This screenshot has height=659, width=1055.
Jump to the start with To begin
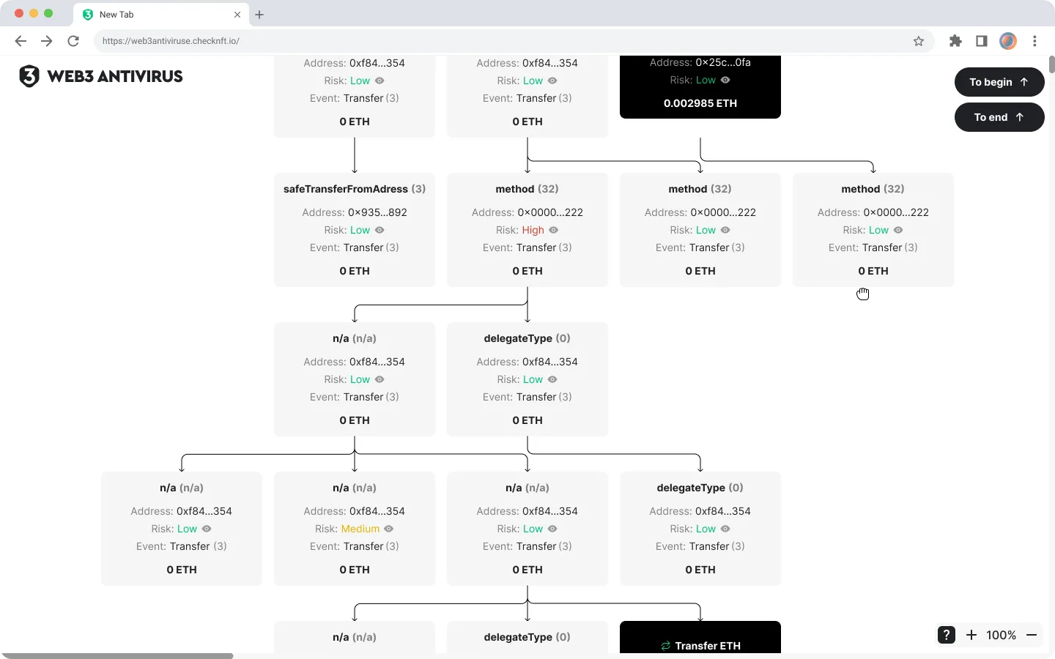tap(999, 82)
